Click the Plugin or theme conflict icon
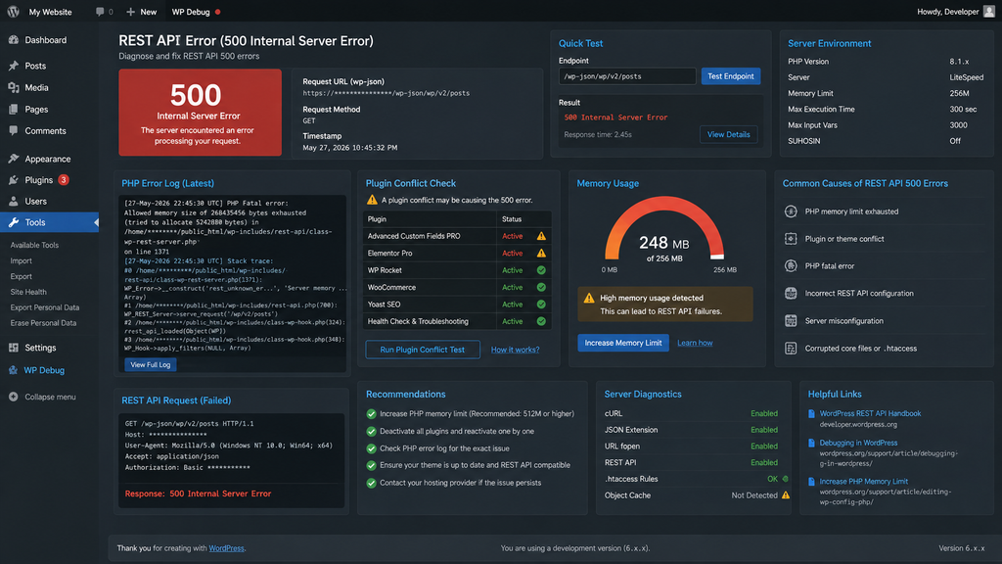 [791, 239]
